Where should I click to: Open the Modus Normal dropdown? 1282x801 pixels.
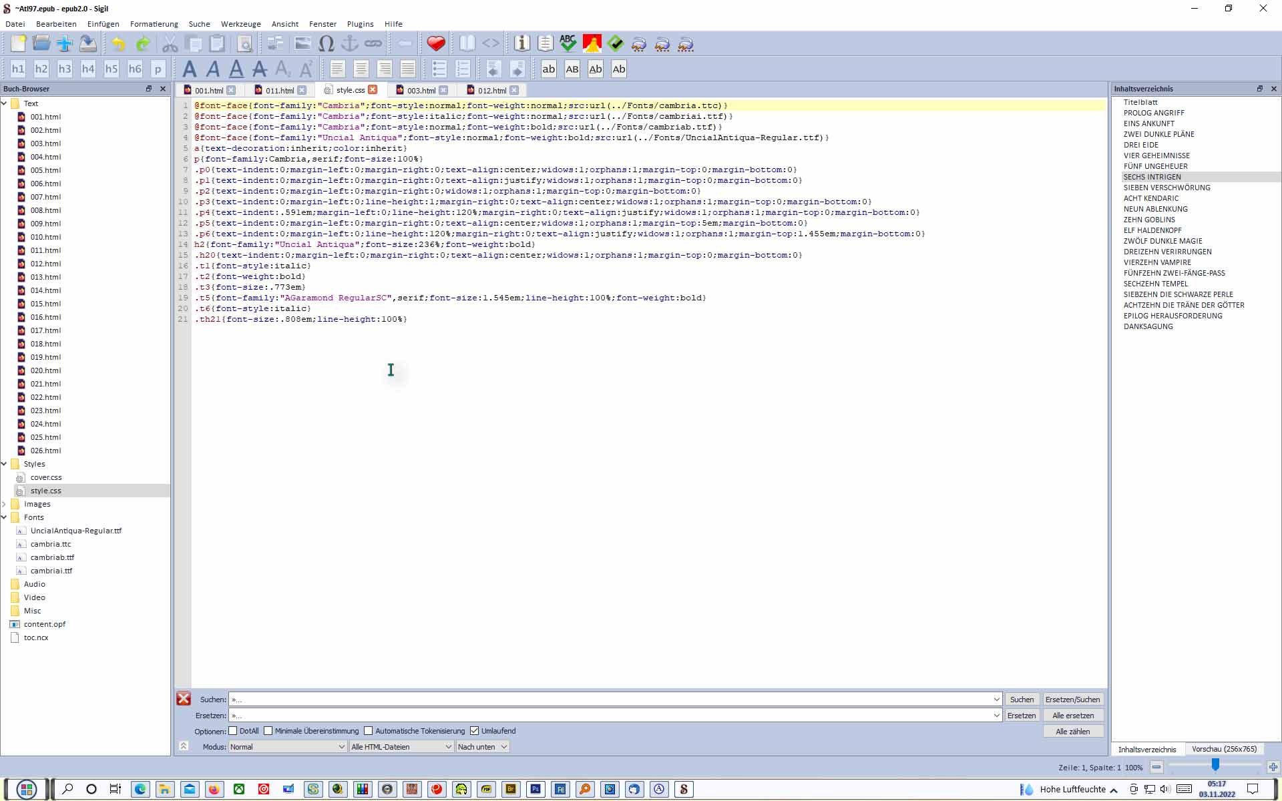point(287,747)
